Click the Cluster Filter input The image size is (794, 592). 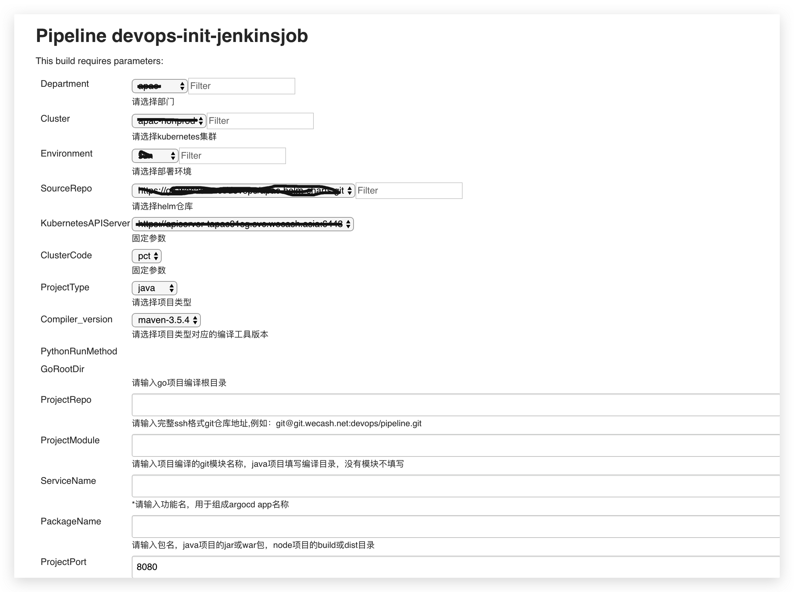click(260, 121)
